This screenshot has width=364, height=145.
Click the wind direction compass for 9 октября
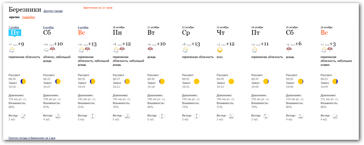point(92,117)
